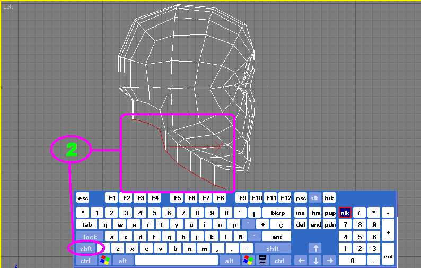Click the ç key
This screenshot has width=421, height=268.
click(281, 224)
